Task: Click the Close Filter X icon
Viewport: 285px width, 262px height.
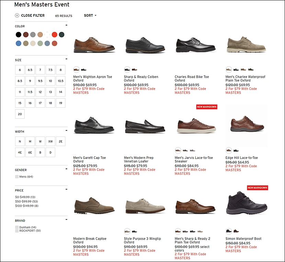Action: 17,15
